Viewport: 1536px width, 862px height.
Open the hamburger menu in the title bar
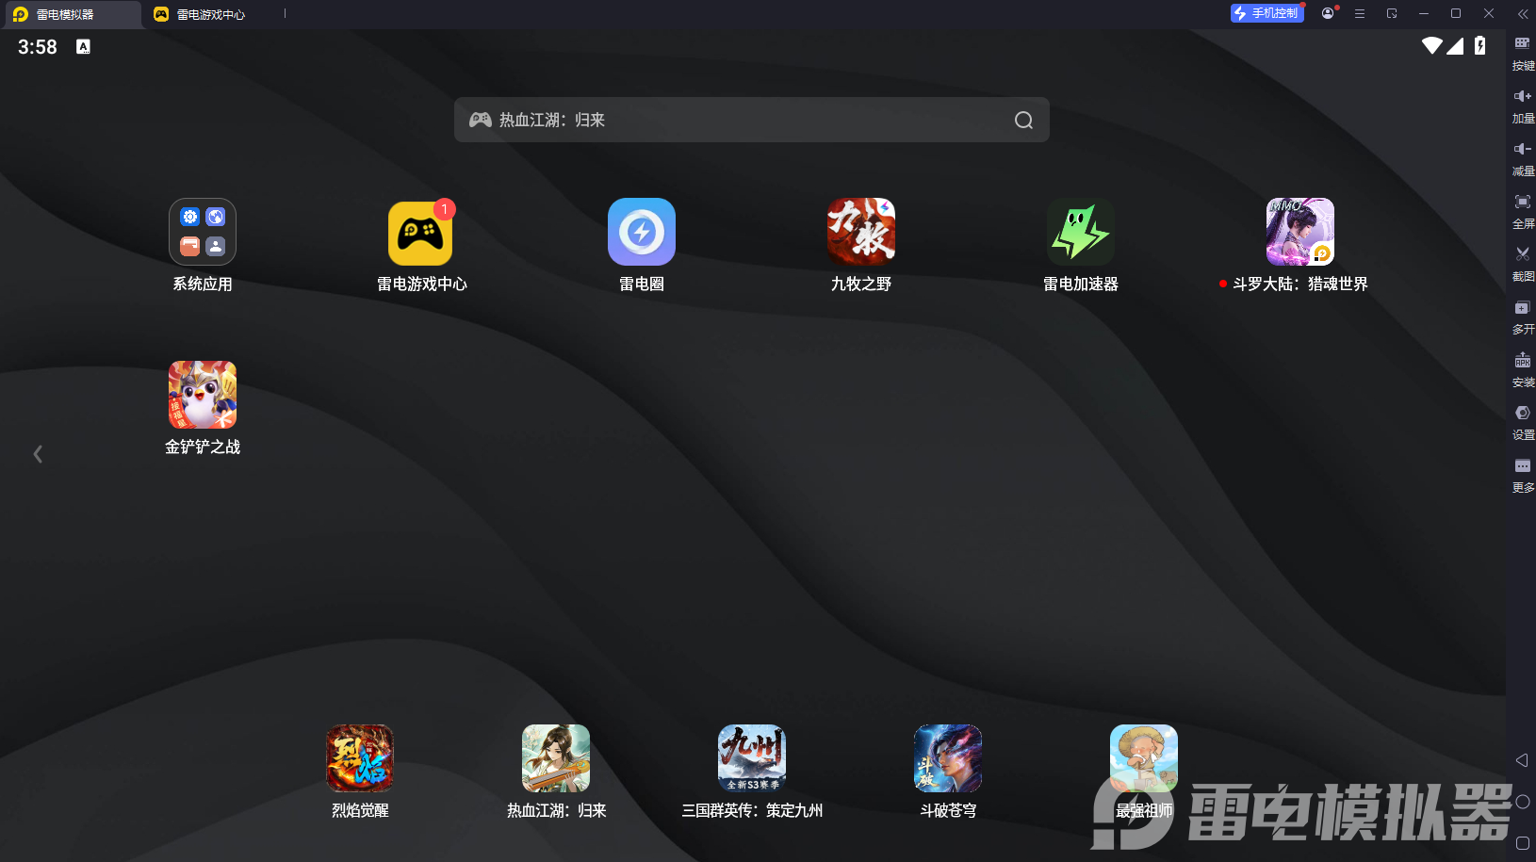pyautogui.click(x=1360, y=13)
